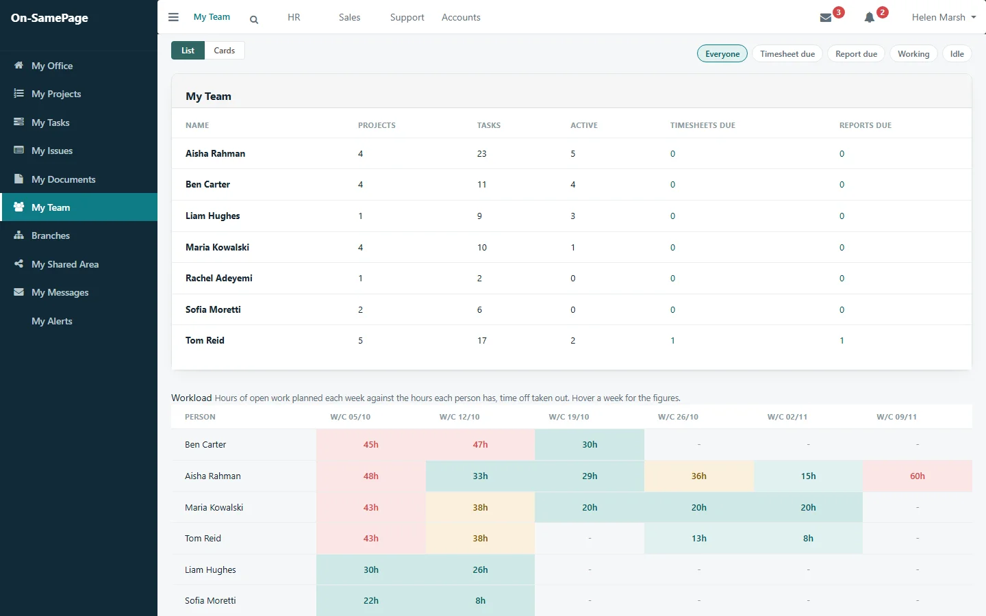This screenshot has height=616, width=986.
Task: Open Tom Reid's timesheets due count
Action: point(672,340)
